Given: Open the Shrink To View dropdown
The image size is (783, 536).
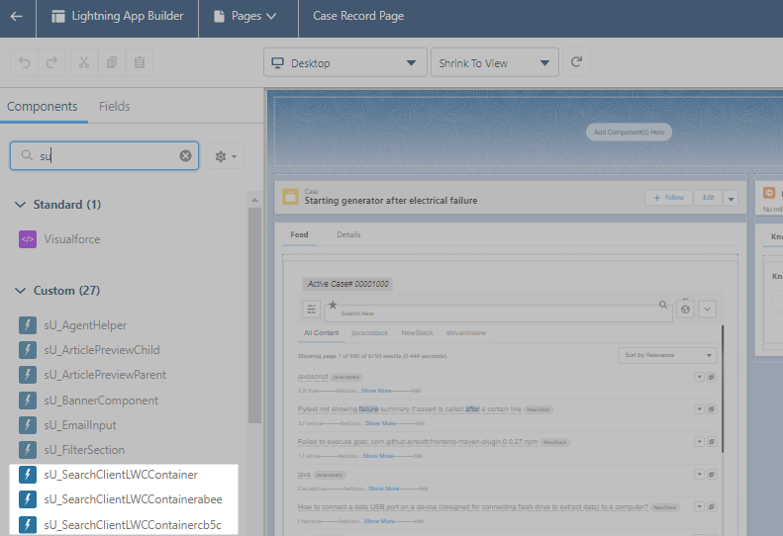Looking at the screenshot, I should pyautogui.click(x=494, y=63).
